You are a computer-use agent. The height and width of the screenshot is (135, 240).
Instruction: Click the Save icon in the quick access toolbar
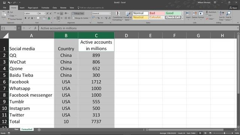tap(4, 3)
